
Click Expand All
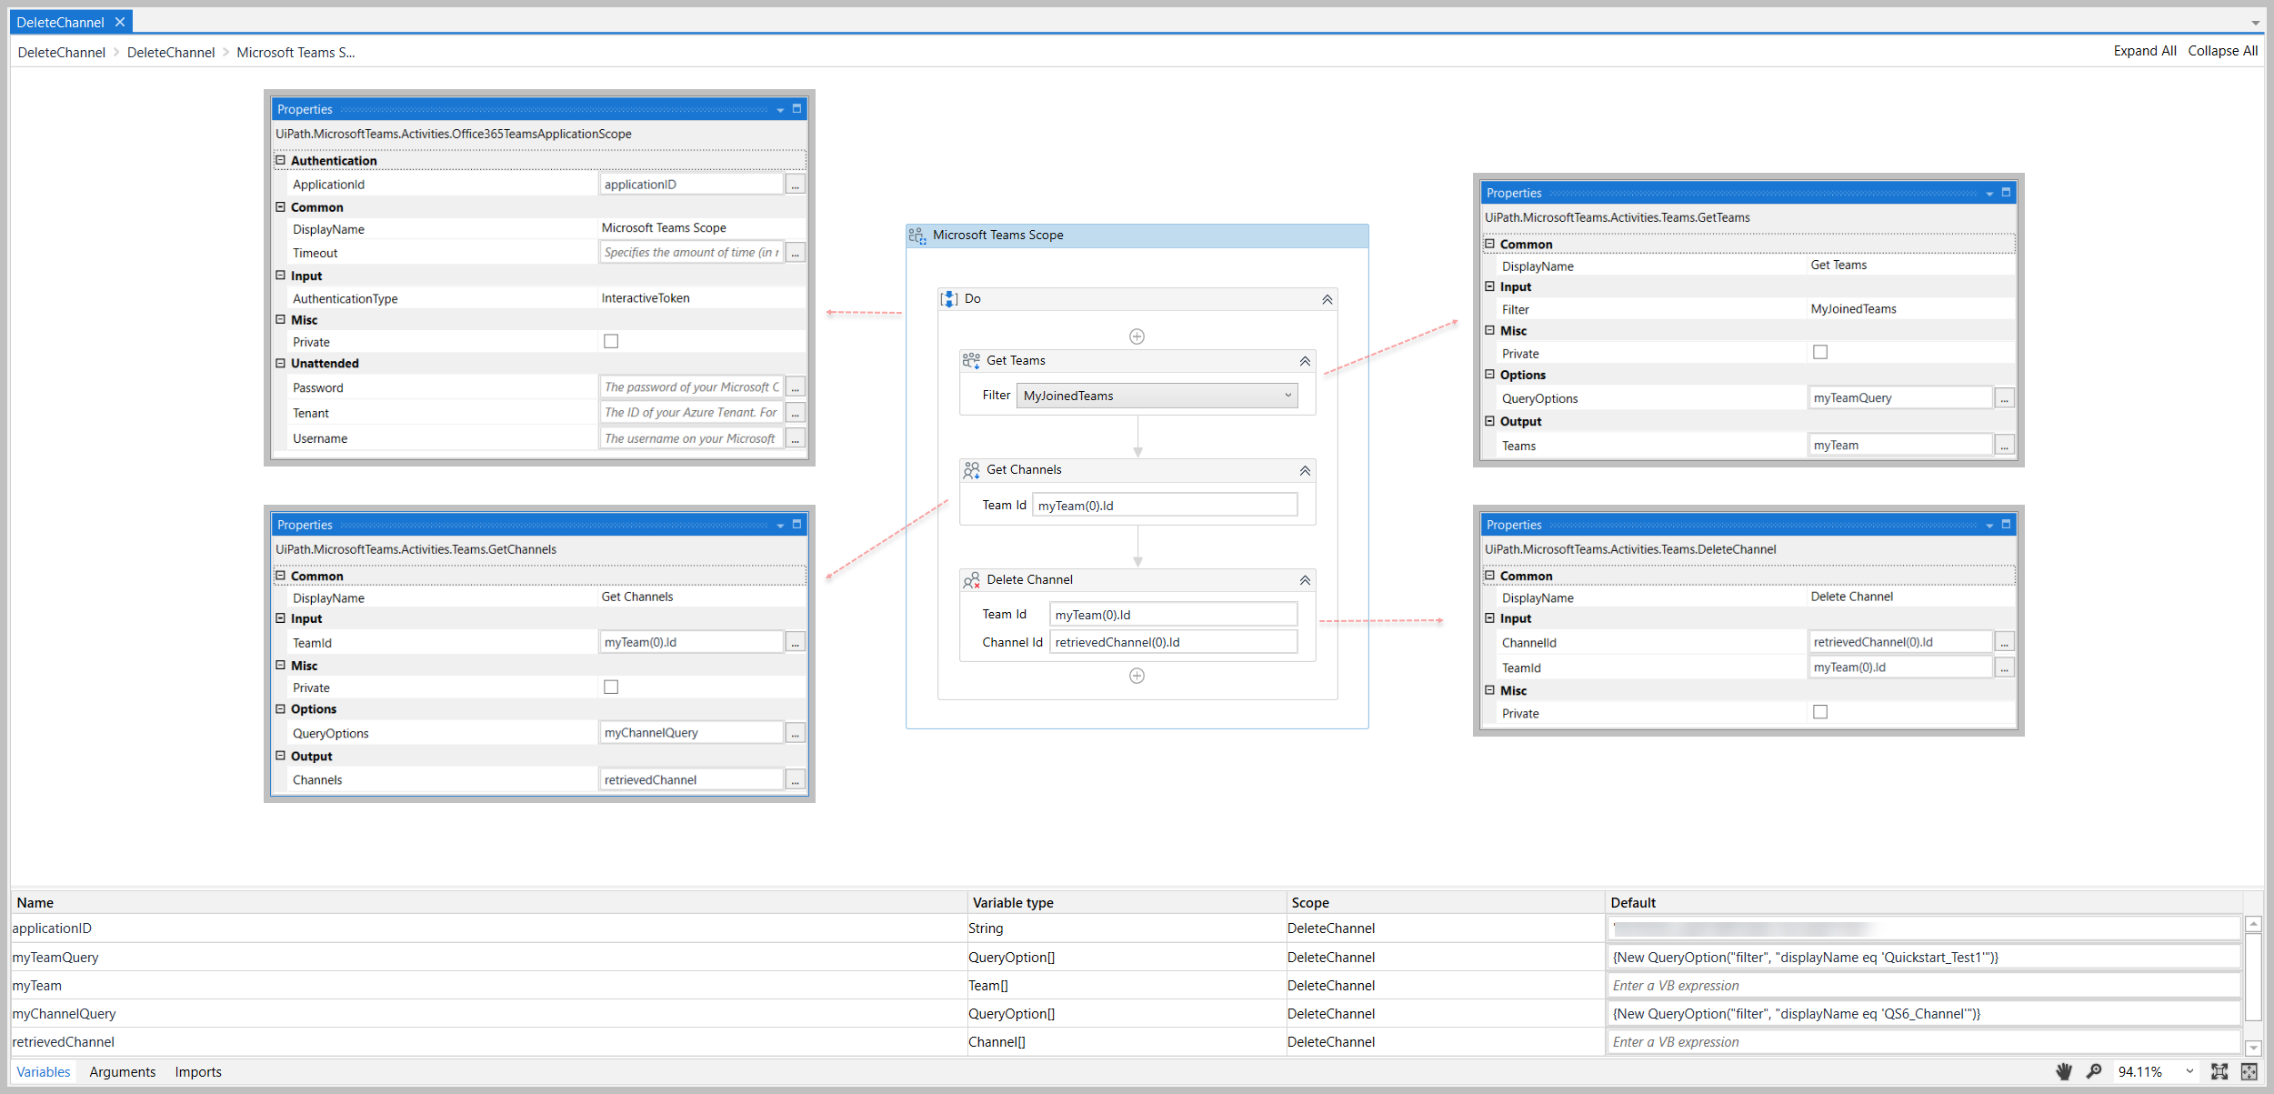(2145, 51)
